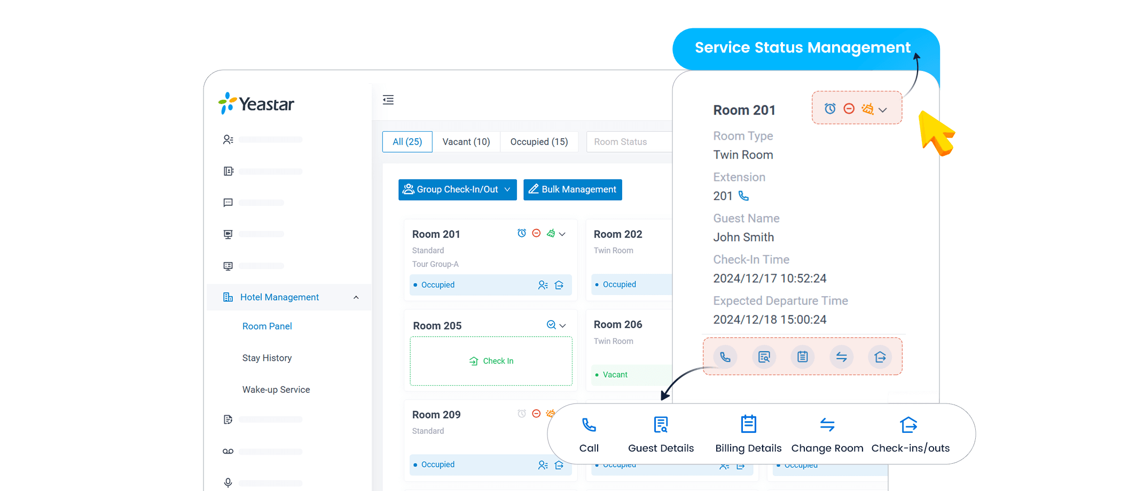
Task: Click the red do-not-disturb icon on Room 209
Action: pos(536,414)
